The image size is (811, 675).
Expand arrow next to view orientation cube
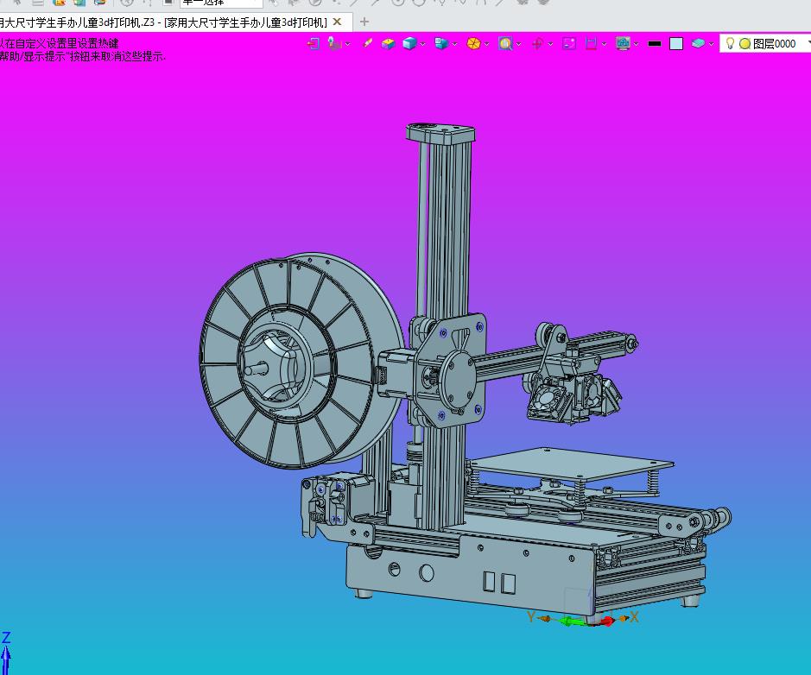(454, 44)
